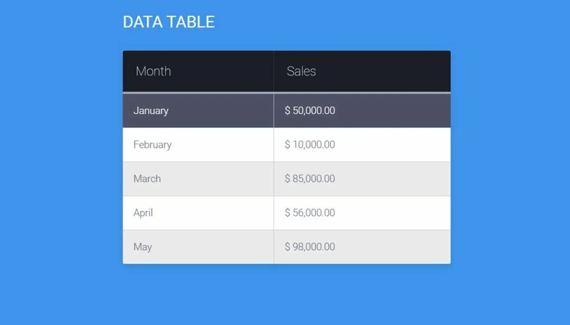570x325 pixels.
Task: Click the $ 56,000.00 sales value
Action: [310, 213]
